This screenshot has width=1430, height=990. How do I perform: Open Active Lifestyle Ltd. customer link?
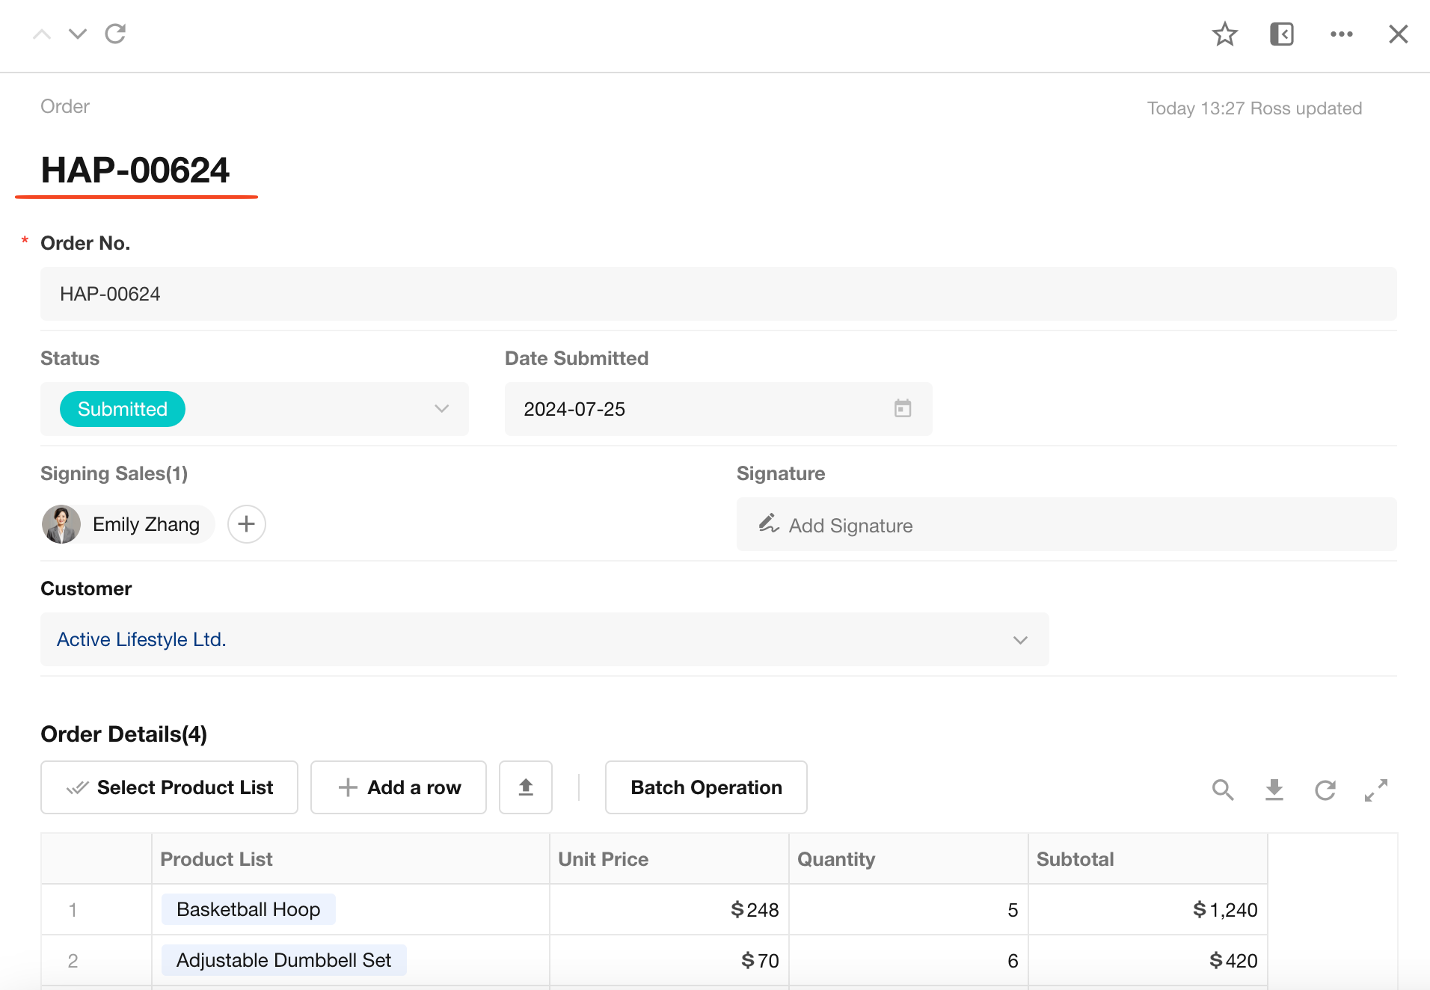(141, 640)
